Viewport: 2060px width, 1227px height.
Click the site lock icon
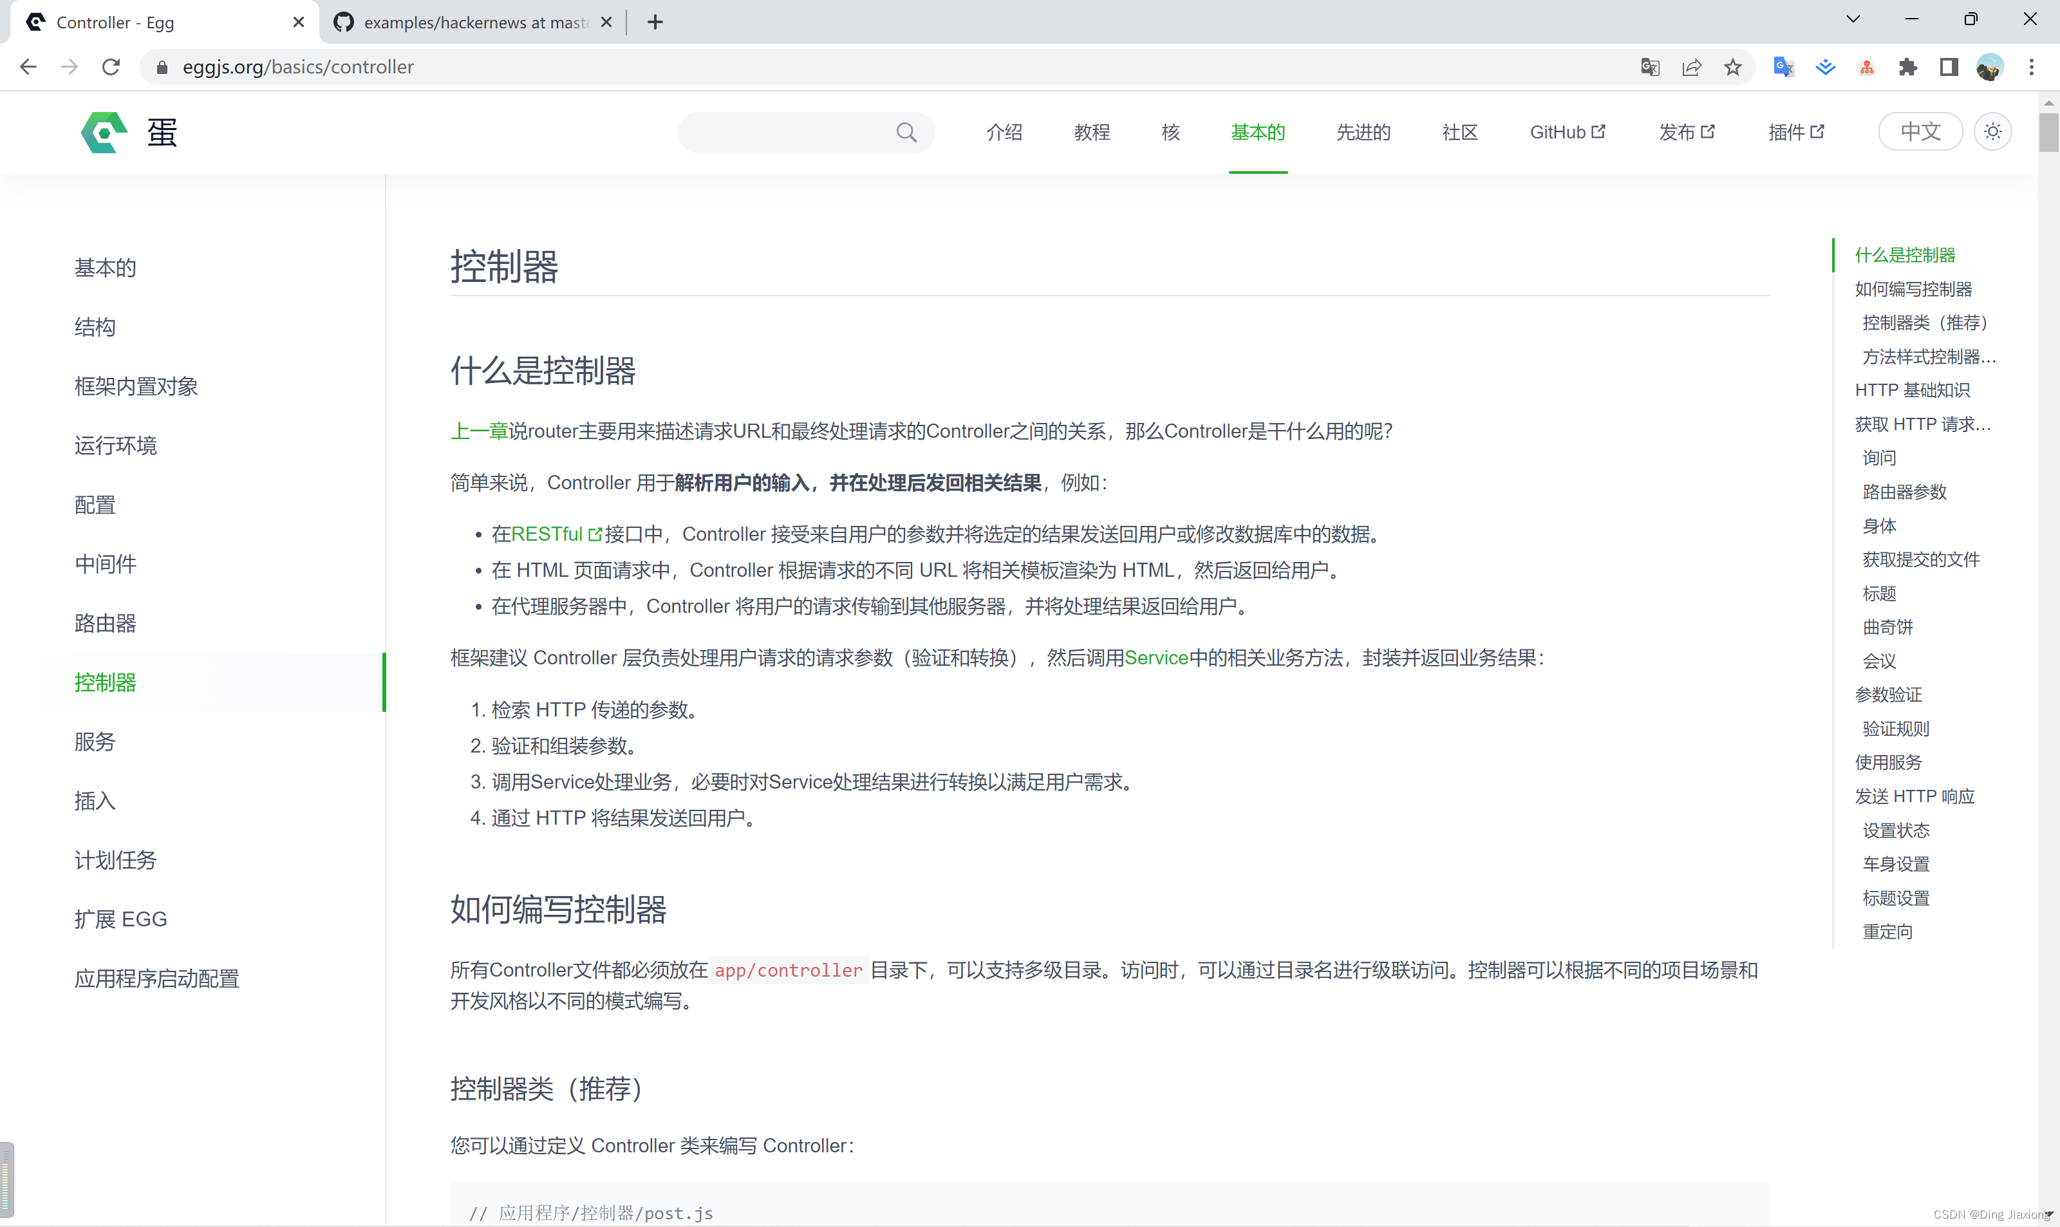tap(162, 67)
